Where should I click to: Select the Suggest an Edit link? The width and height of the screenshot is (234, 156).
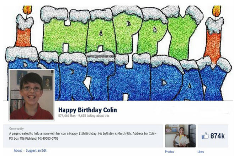point(36,150)
